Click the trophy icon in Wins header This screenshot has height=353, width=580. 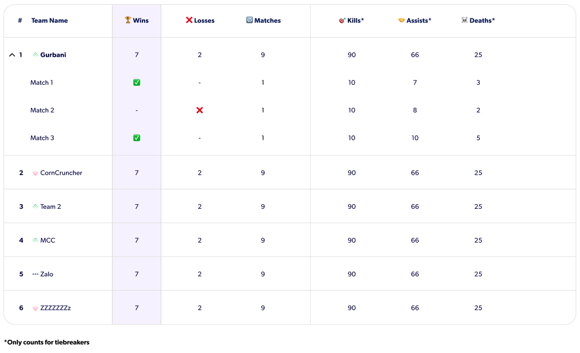pyautogui.click(x=128, y=20)
